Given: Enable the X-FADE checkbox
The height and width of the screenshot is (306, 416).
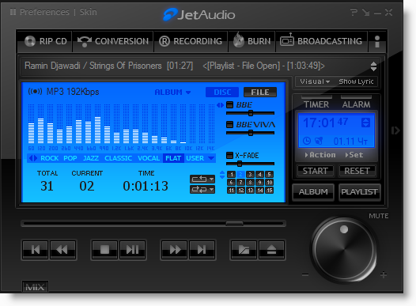Looking at the screenshot, I should pyautogui.click(x=229, y=155).
